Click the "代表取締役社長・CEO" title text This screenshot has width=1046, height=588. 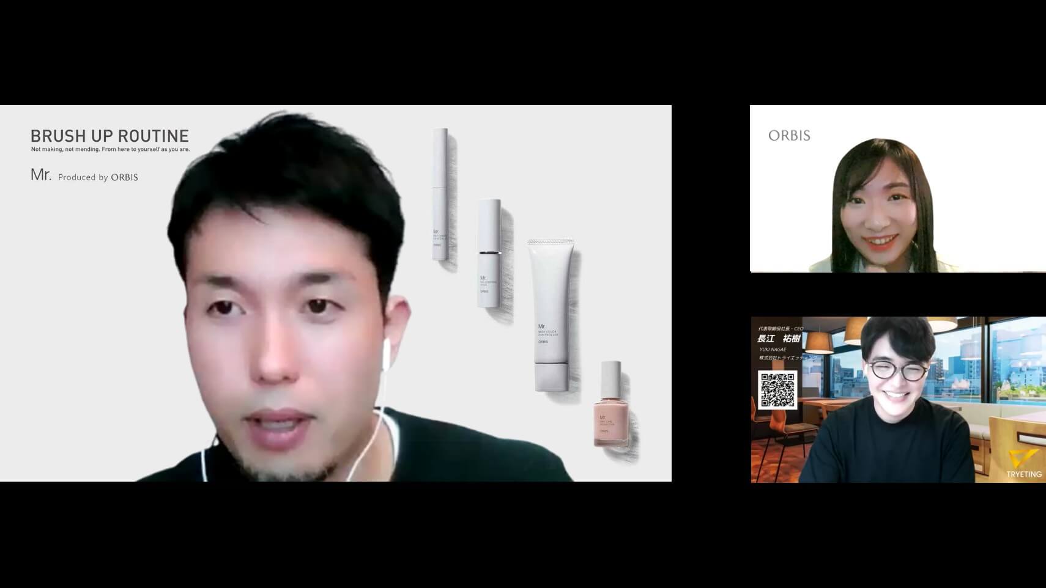(x=781, y=329)
